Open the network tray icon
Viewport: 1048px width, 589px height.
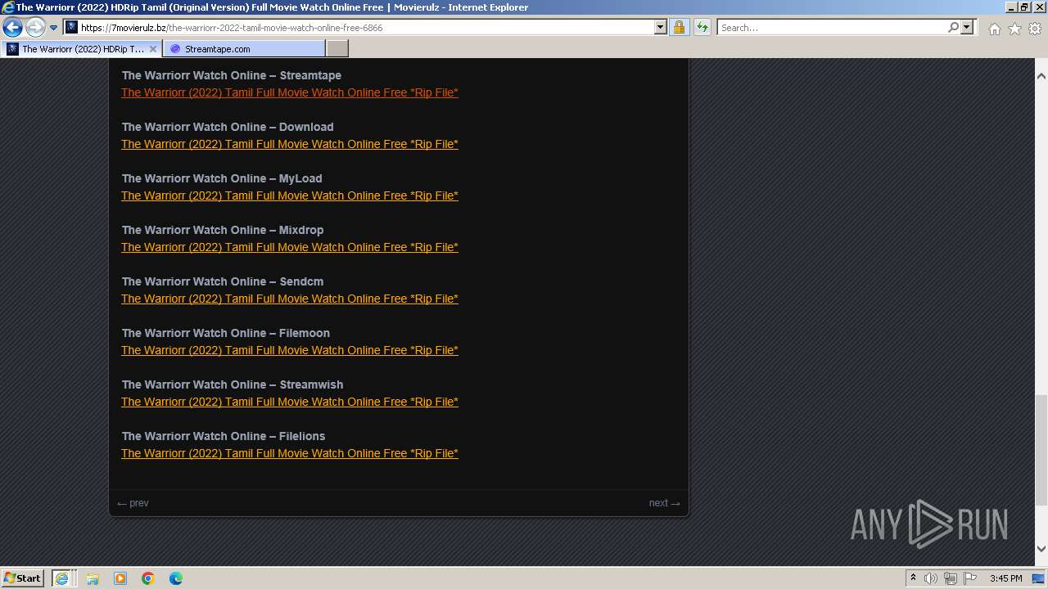click(951, 578)
